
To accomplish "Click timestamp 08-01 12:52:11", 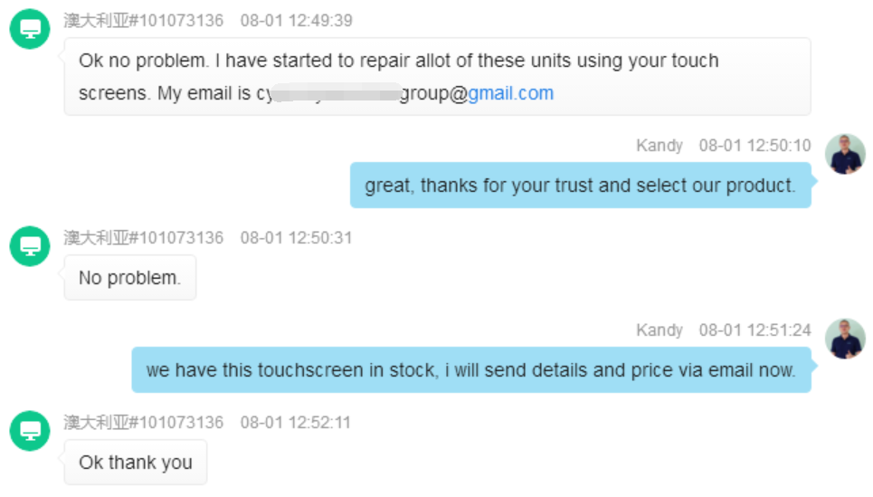I will click(x=296, y=423).
